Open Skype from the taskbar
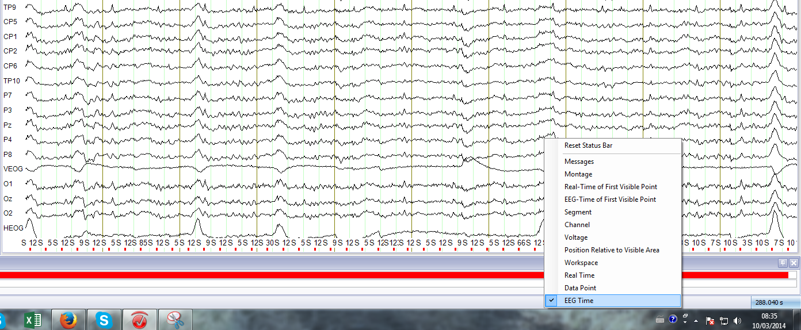This screenshot has height=330, width=801. tap(104, 320)
